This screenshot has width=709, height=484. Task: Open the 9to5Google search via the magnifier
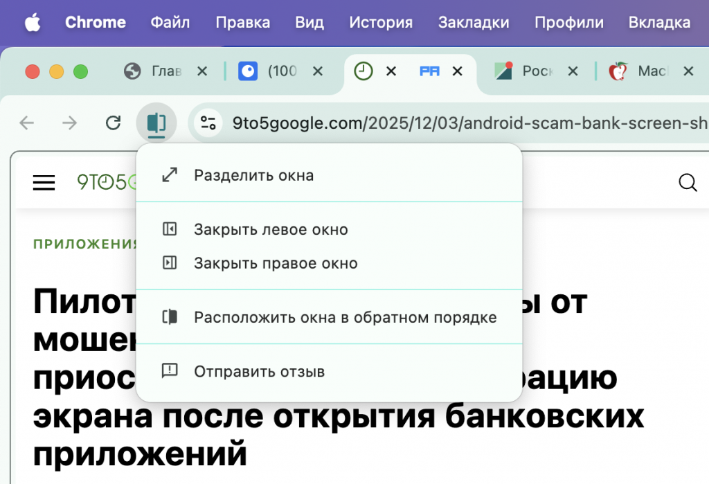[687, 183]
